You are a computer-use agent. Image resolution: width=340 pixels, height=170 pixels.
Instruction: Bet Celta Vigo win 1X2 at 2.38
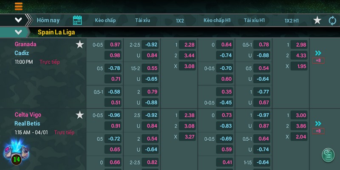point(187,115)
